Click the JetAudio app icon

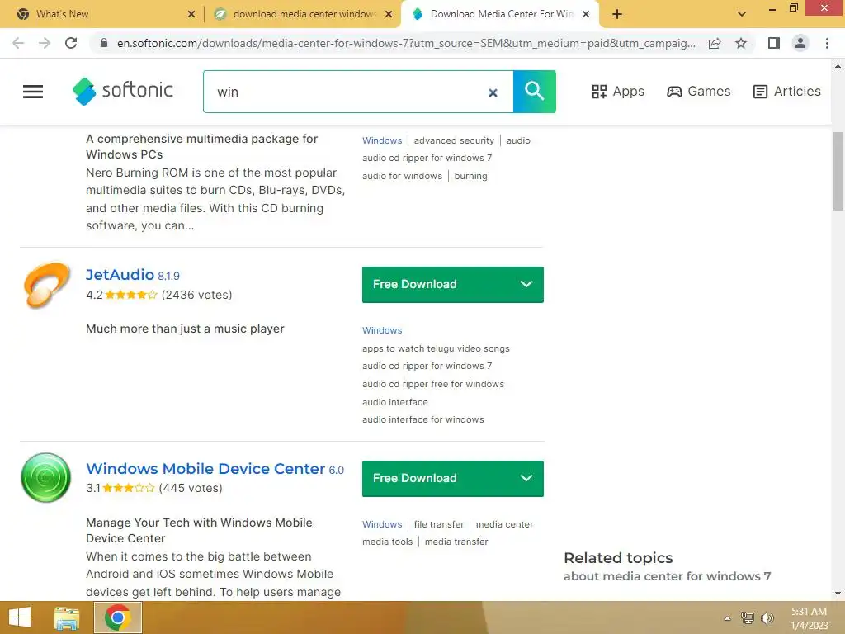[x=46, y=285]
